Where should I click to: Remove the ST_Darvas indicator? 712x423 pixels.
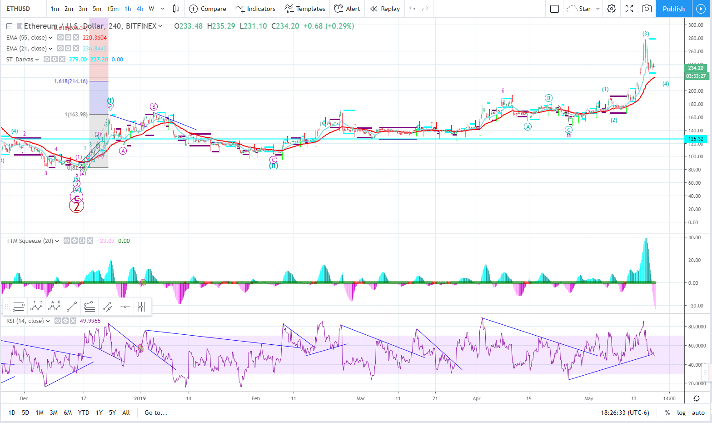coord(62,59)
